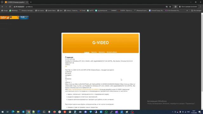Screen dimensions: 203x114
Task: Open WhatsApp from the taskbar
Action: click(x=106, y=112)
